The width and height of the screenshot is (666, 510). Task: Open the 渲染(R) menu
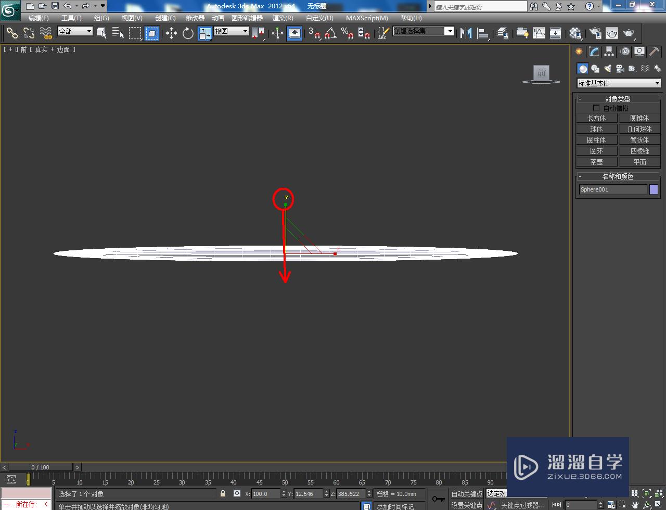(283, 18)
